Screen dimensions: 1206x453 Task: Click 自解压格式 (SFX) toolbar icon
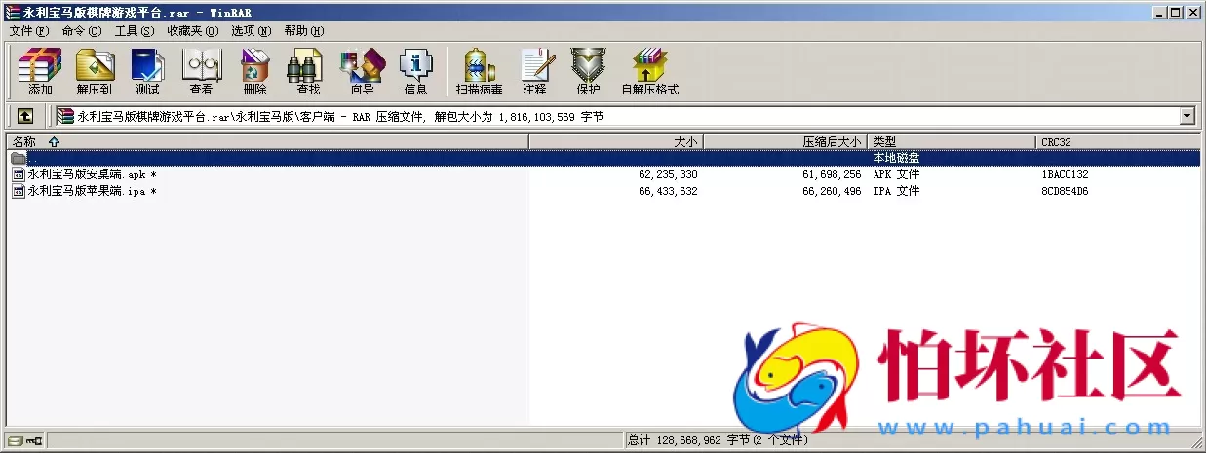tap(649, 71)
